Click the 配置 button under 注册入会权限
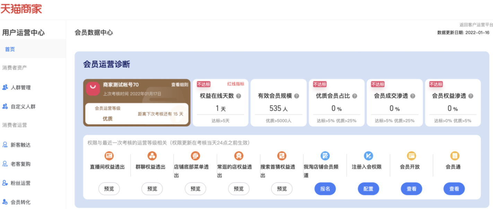 [368, 189]
